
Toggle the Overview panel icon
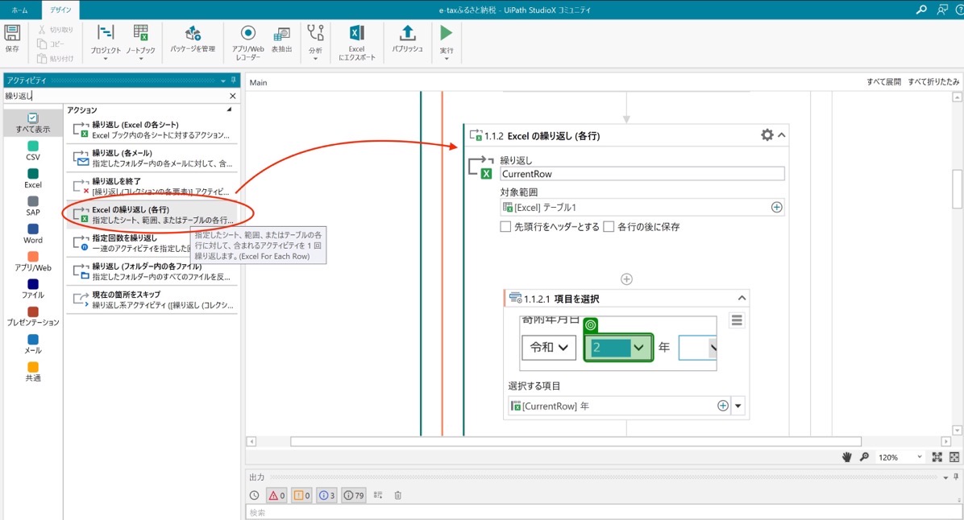954,457
